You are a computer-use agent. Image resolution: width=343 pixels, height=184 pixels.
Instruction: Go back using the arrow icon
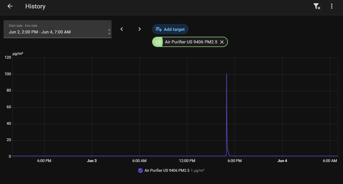click(x=10, y=6)
